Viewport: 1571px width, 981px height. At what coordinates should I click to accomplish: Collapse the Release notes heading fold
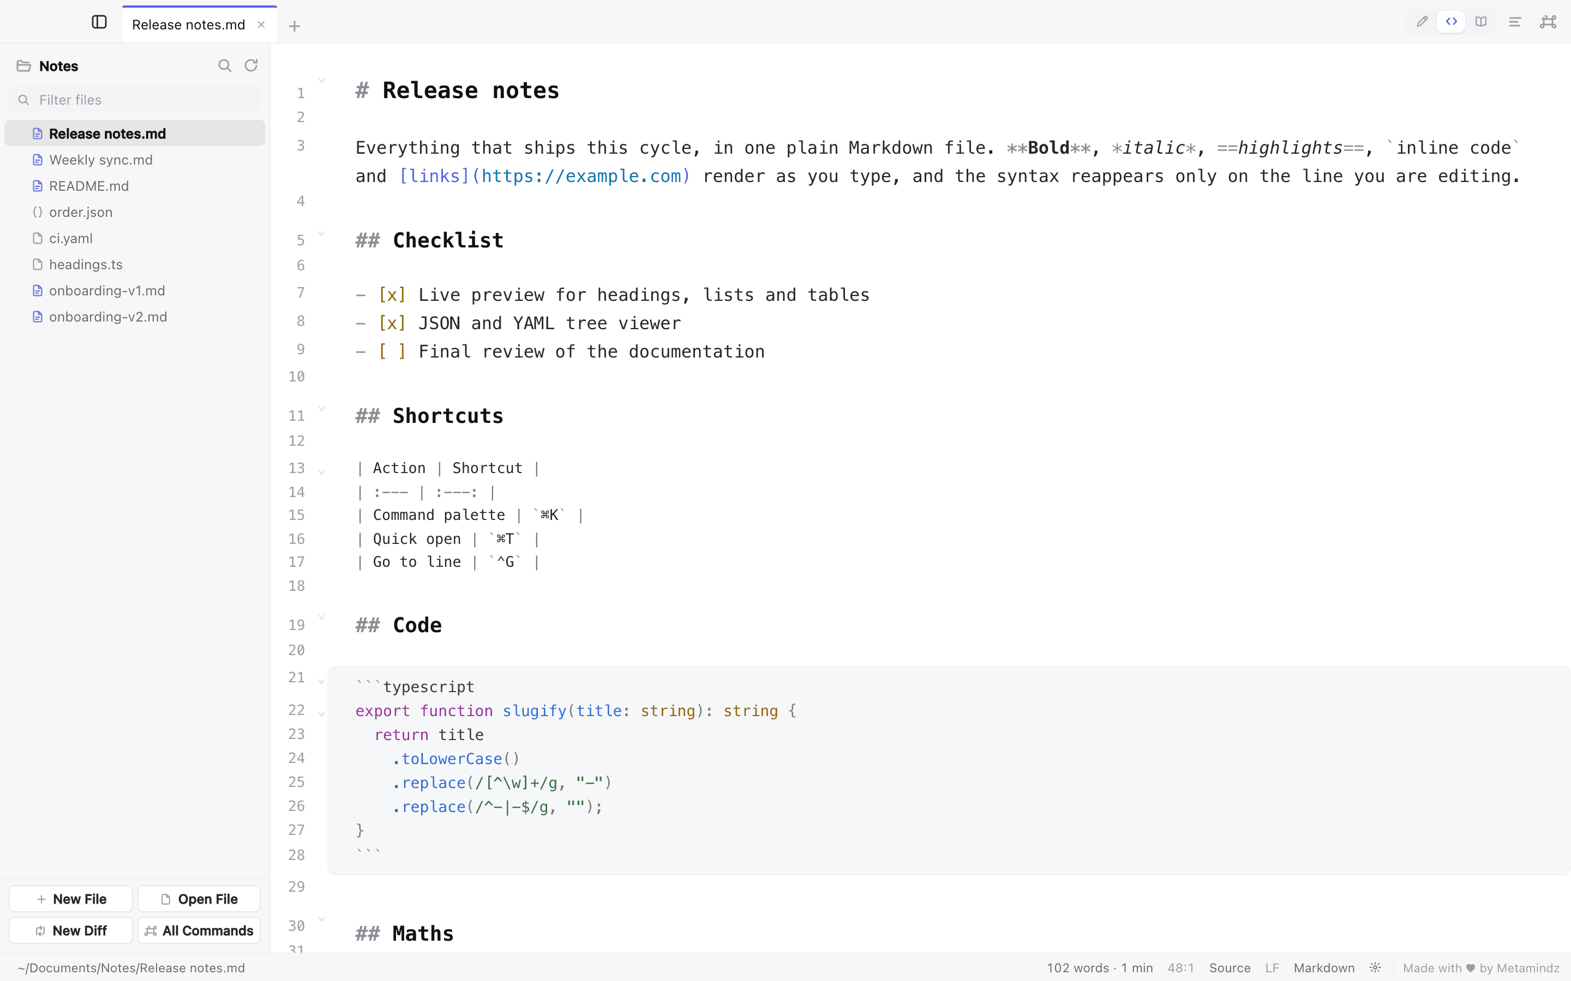coord(321,81)
